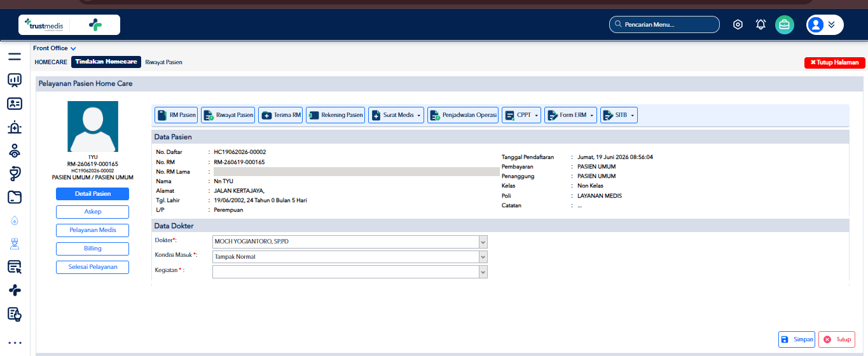Click the green briefcase icon
This screenshot has height=356, width=868.
pos(785,25)
